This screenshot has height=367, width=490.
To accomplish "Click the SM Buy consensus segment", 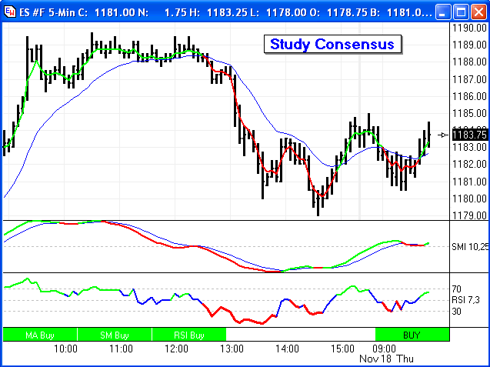I will tap(115, 335).
